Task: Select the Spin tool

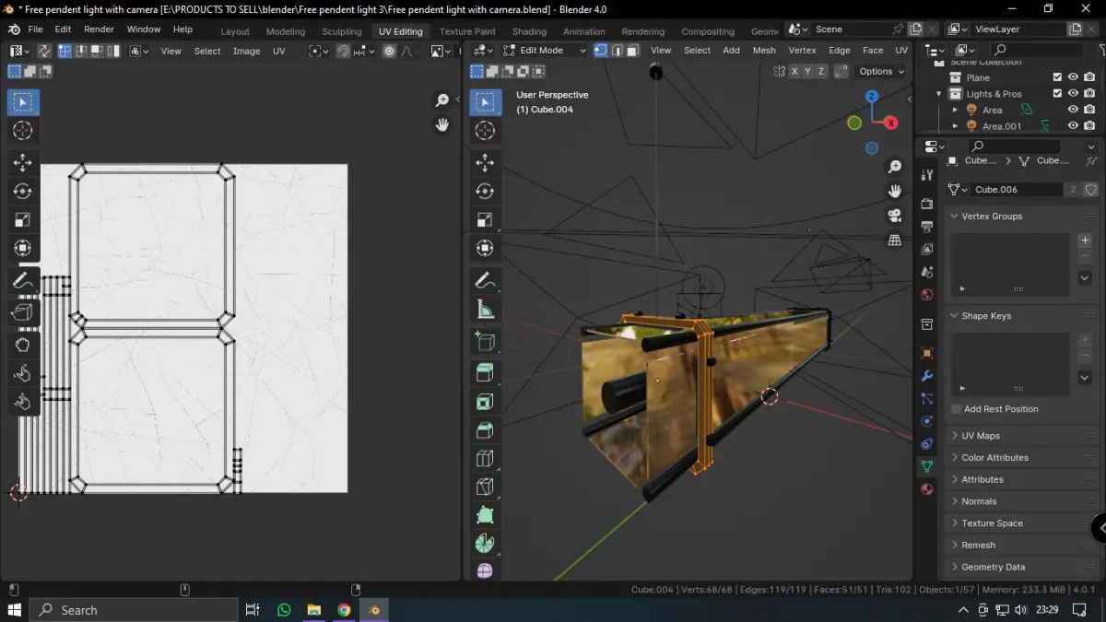Action: (x=486, y=544)
